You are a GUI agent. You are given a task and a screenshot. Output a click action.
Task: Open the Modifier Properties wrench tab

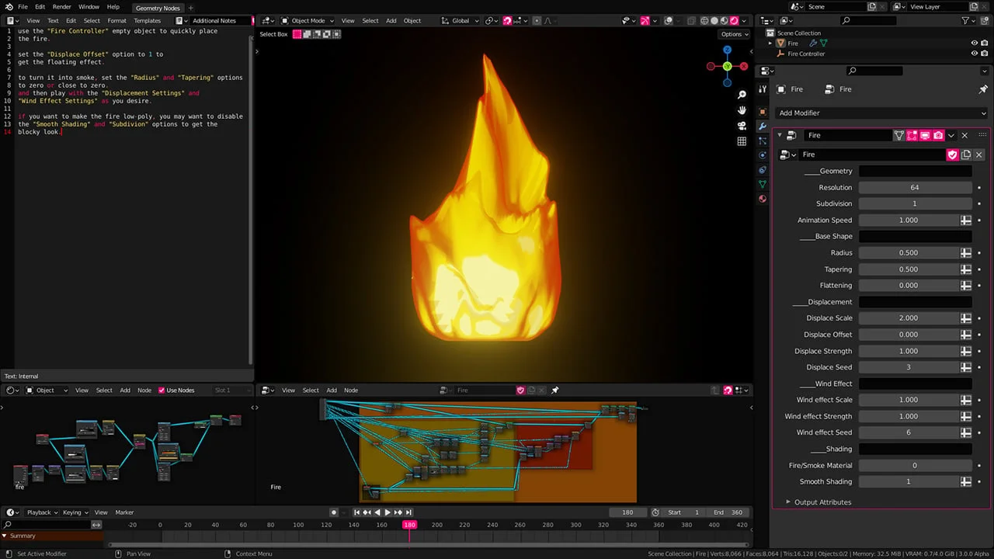pyautogui.click(x=763, y=126)
